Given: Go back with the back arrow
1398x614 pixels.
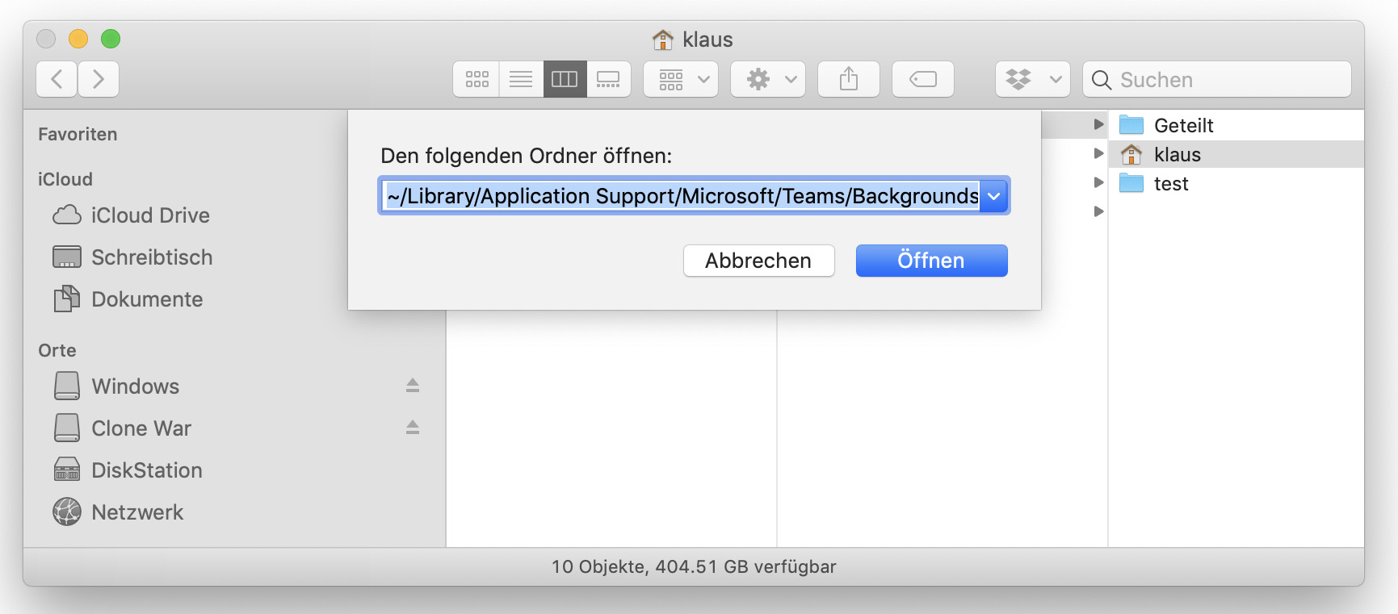Looking at the screenshot, I should pyautogui.click(x=57, y=79).
